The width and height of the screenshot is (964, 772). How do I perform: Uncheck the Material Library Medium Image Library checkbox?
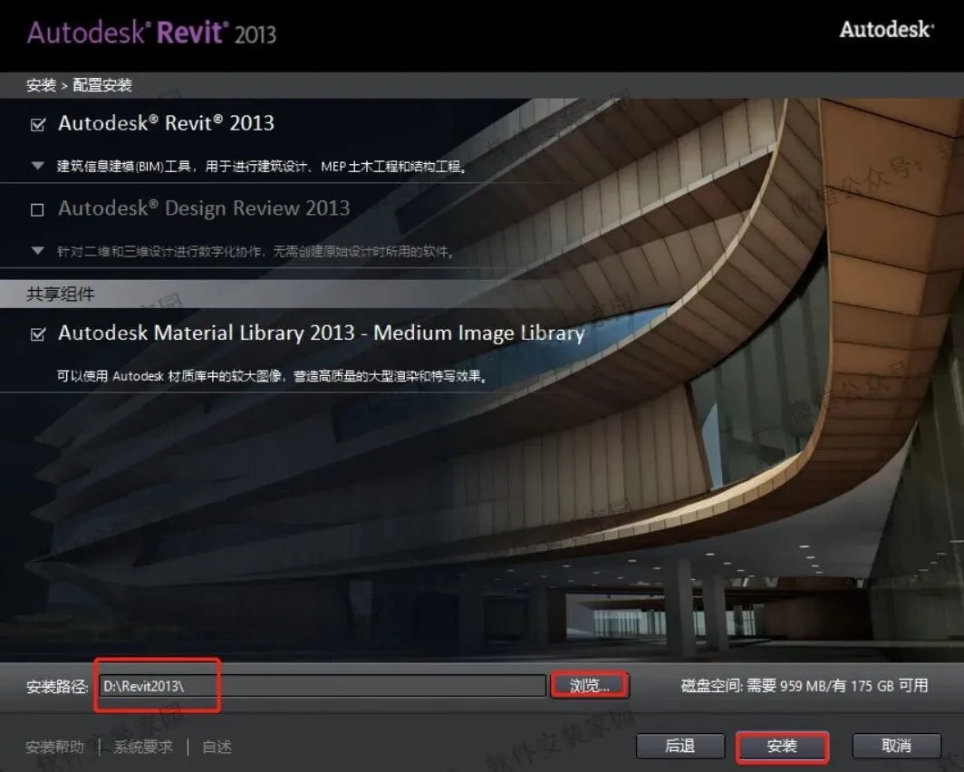pos(37,334)
